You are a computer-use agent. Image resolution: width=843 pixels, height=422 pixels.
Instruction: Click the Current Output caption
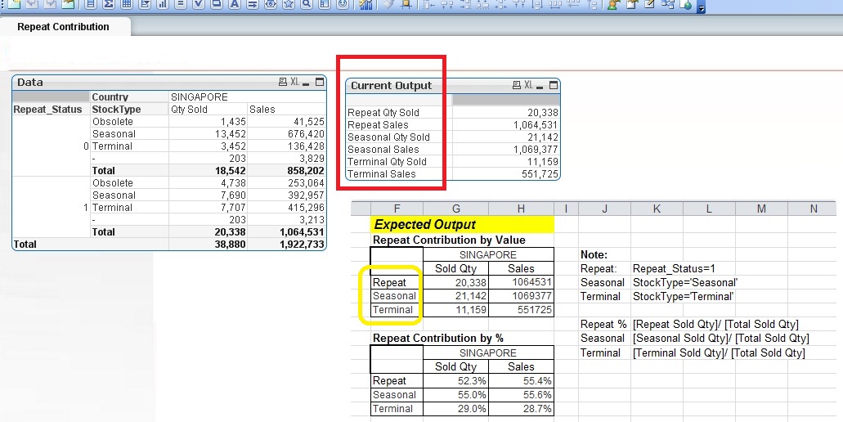coord(392,86)
